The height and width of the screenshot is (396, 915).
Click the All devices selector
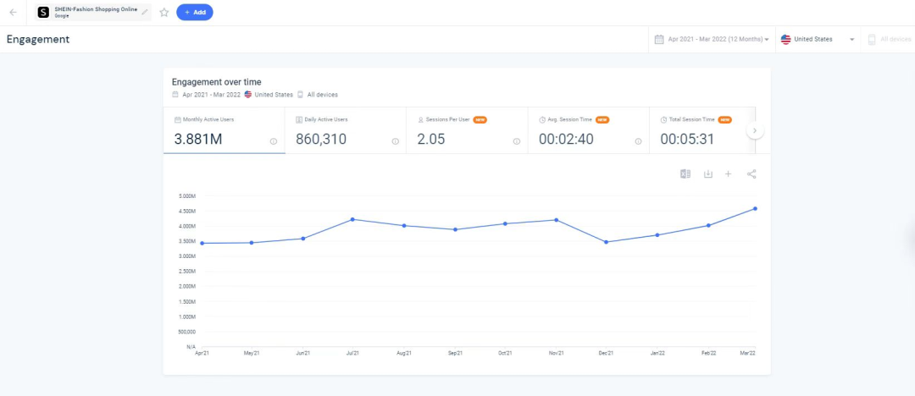890,40
